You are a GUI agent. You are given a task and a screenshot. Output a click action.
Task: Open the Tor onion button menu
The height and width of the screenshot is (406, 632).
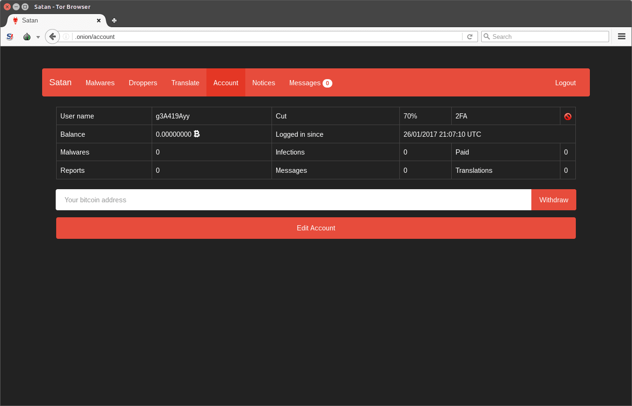(x=27, y=37)
